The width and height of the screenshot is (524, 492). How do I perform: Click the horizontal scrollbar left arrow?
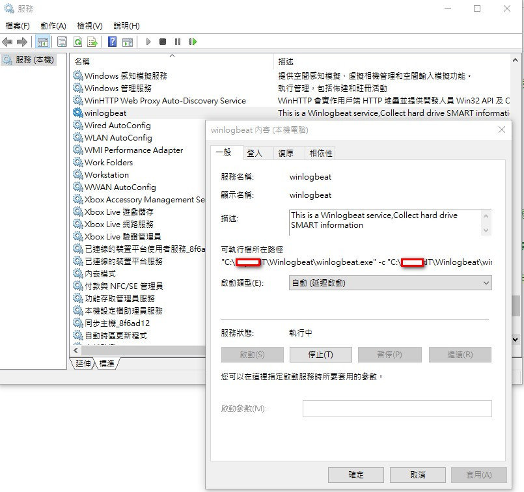[76, 350]
